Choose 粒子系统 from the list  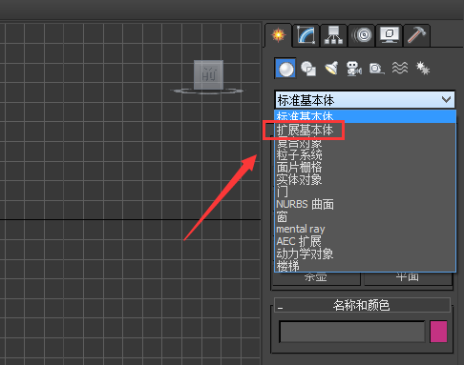click(x=365, y=155)
